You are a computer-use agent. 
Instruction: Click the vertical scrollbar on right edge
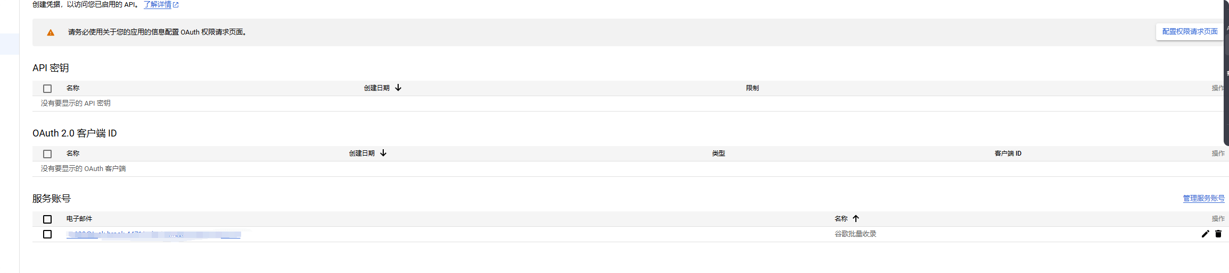[x=1226, y=73]
